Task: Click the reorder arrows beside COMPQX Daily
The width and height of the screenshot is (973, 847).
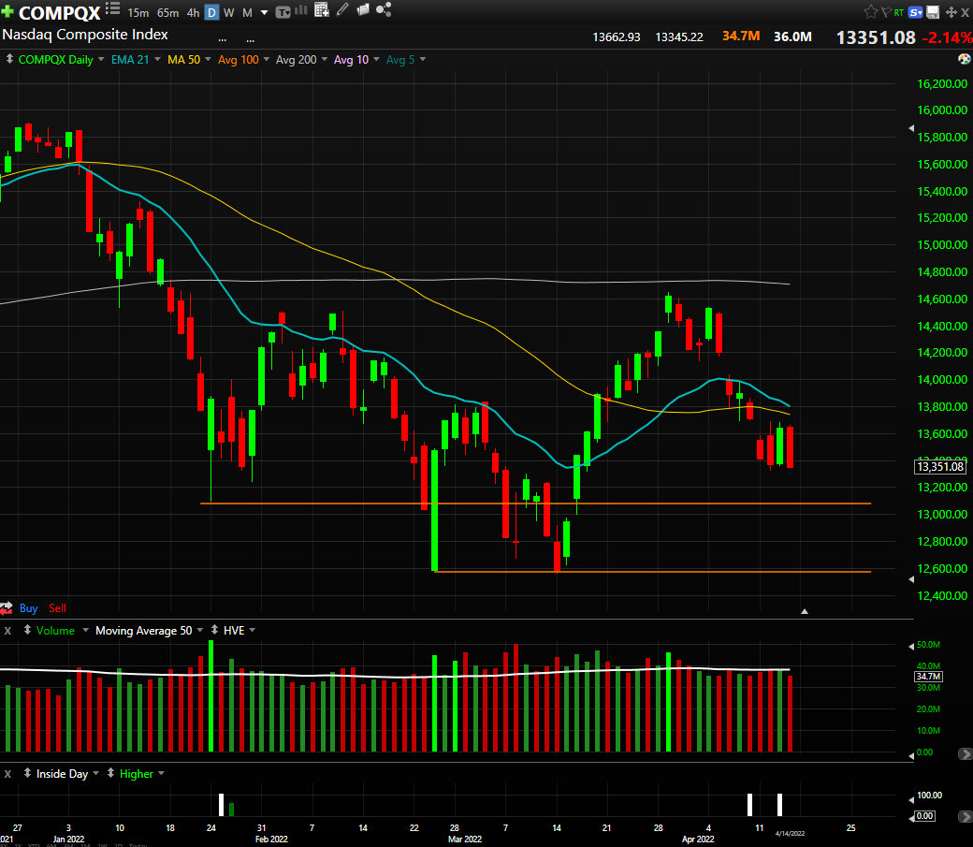Action: (9, 59)
